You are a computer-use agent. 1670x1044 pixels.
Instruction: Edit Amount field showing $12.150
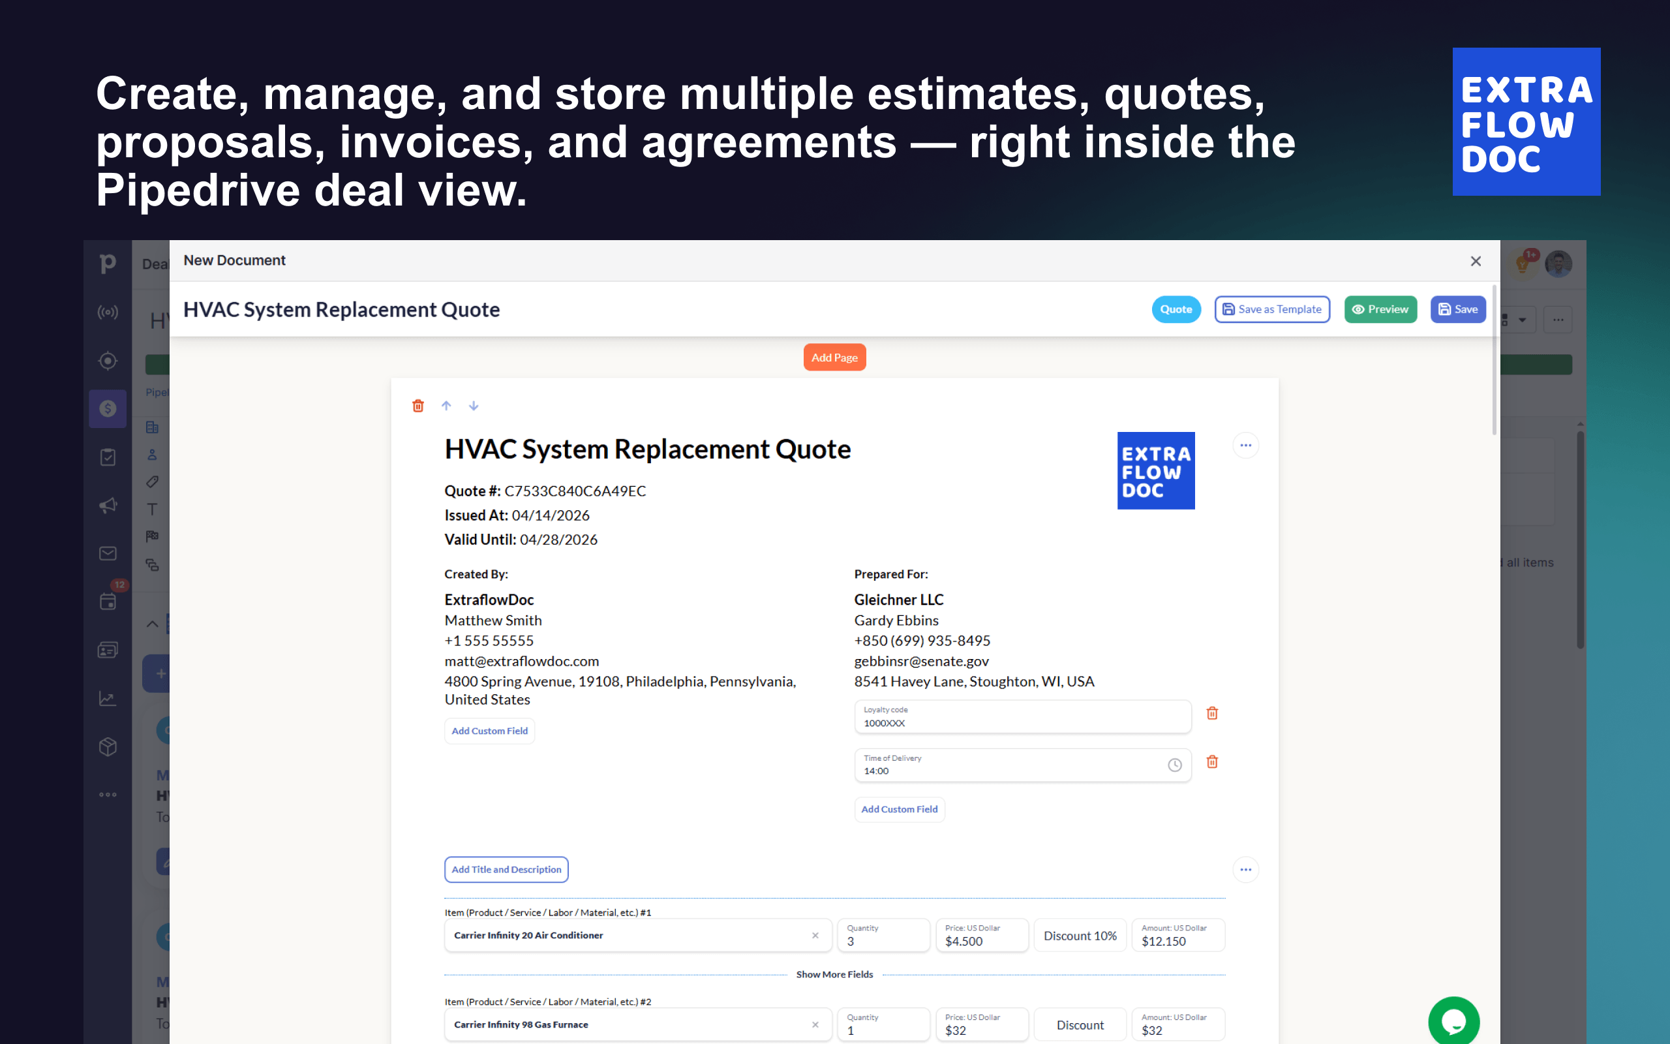pos(1178,936)
